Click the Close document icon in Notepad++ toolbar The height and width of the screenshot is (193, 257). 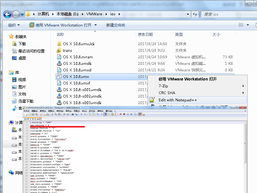[40, 114]
